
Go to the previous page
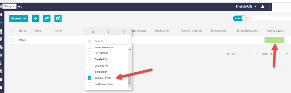click(256, 53)
